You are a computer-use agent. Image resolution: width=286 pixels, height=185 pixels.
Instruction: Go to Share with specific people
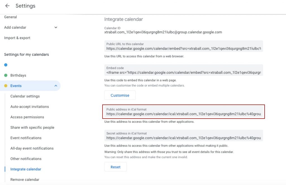[32, 128]
